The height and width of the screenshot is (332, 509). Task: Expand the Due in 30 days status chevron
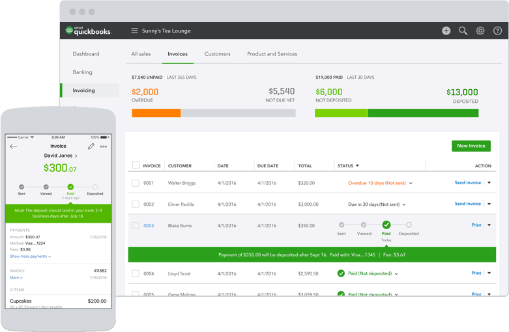[404, 204]
